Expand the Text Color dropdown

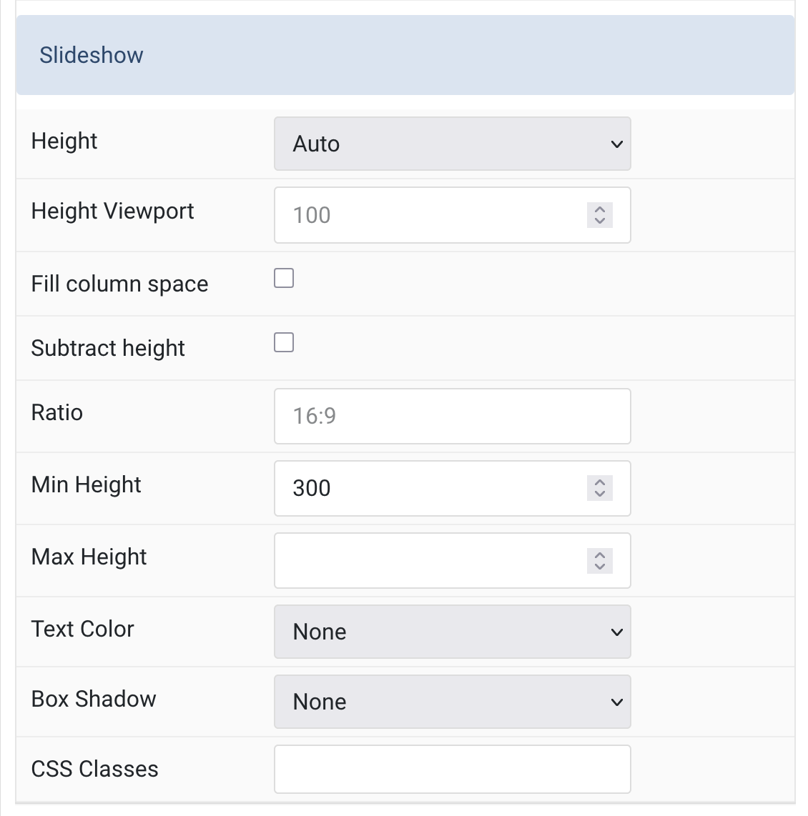(453, 632)
